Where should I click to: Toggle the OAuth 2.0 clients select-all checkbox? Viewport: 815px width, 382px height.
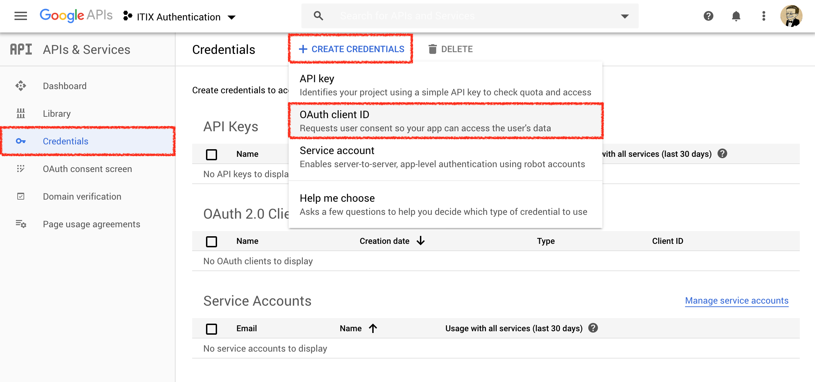point(212,241)
